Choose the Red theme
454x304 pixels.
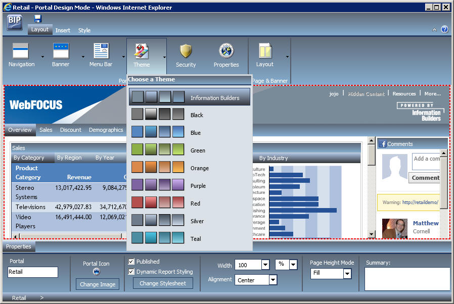(190, 203)
